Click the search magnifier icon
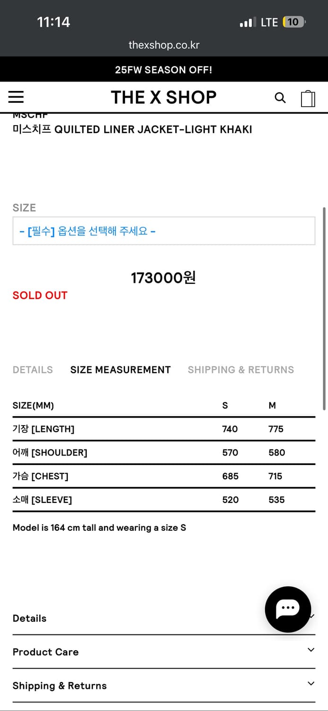 pos(280,97)
